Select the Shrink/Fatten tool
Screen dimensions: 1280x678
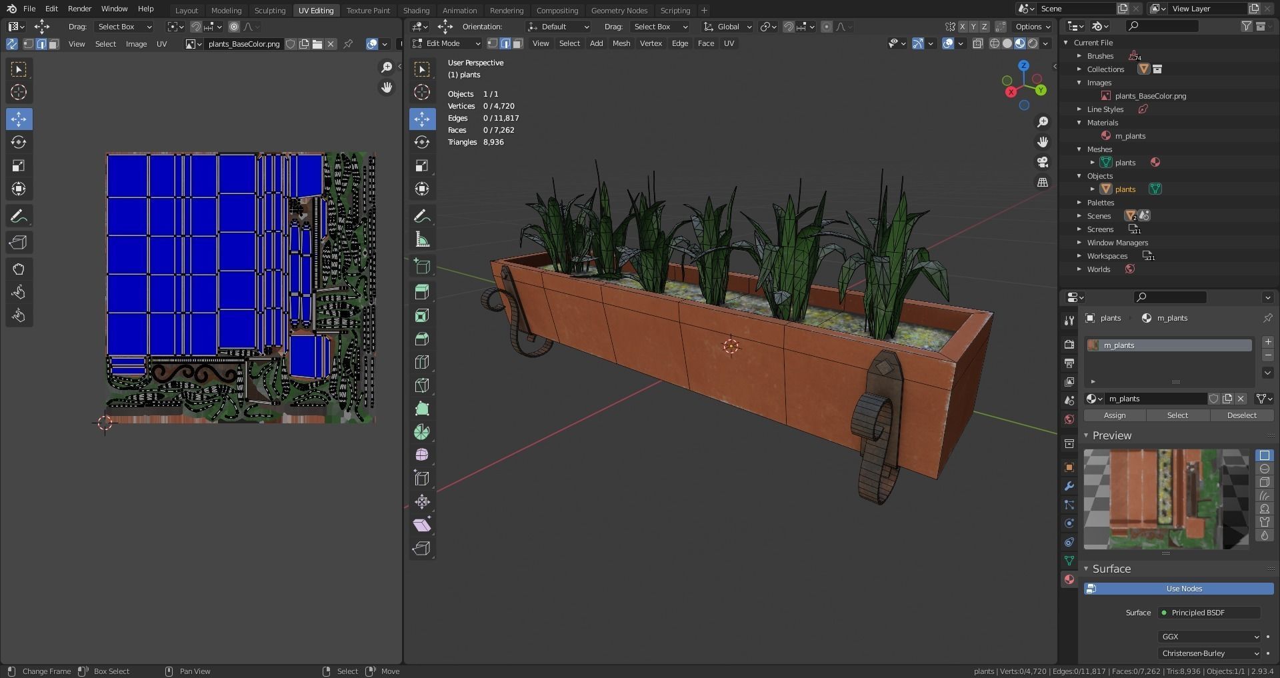422,501
